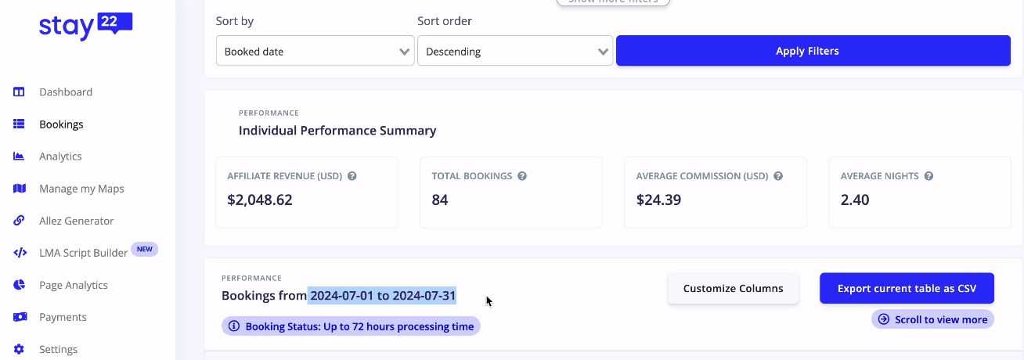Click the Manage my Maps map icon

(20, 189)
